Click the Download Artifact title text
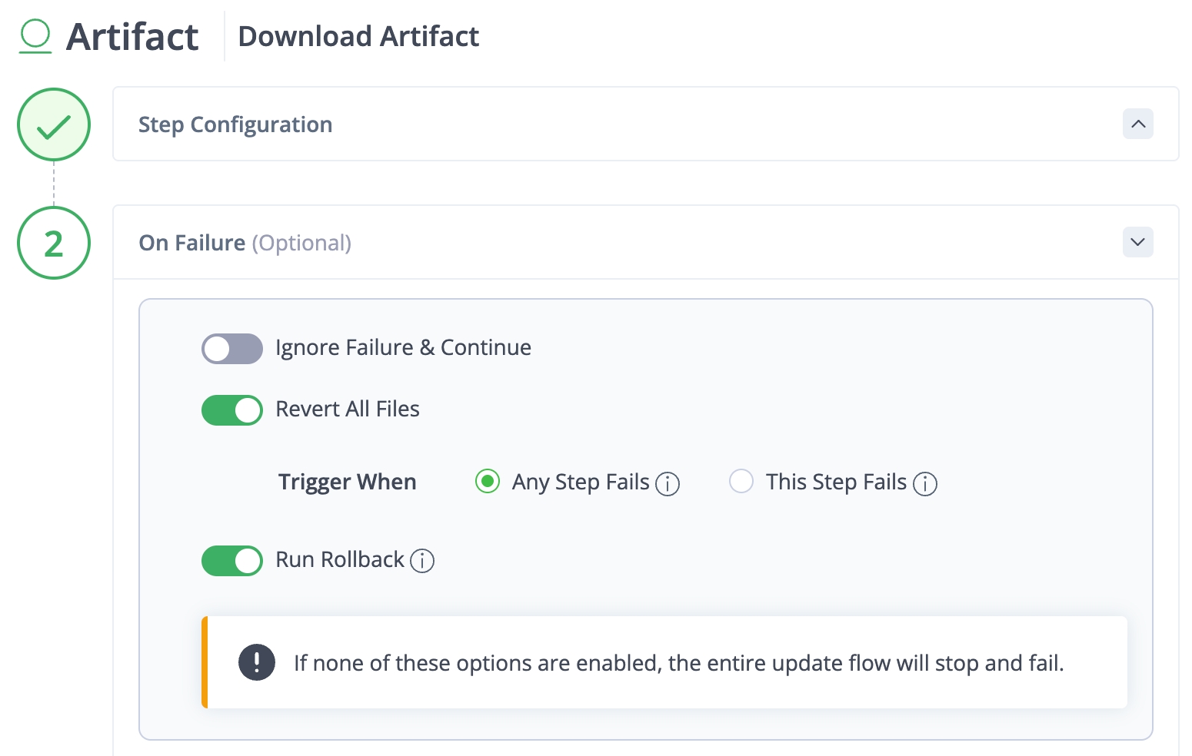Viewport: 1192px width, 756px height. [x=358, y=36]
